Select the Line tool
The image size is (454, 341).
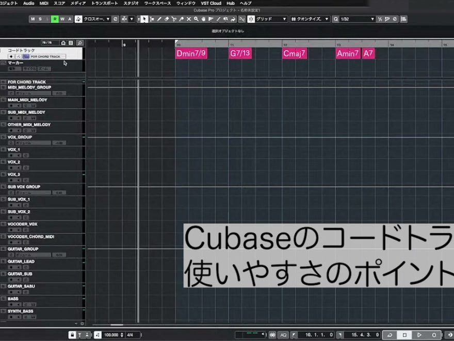(x=218, y=19)
